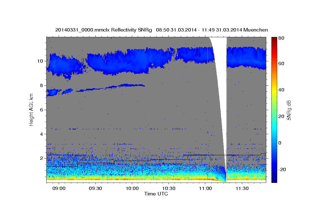The width and height of the screenshot is (329, 219).
Task: Click the plot title text
Action: pyautogui.click(x=161, y=30)
